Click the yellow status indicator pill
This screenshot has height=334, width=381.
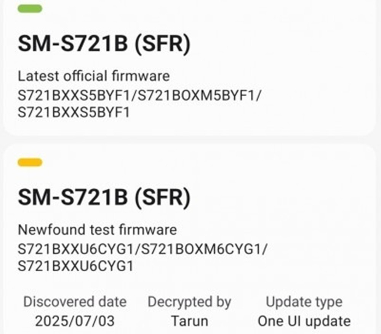point(30,163)
